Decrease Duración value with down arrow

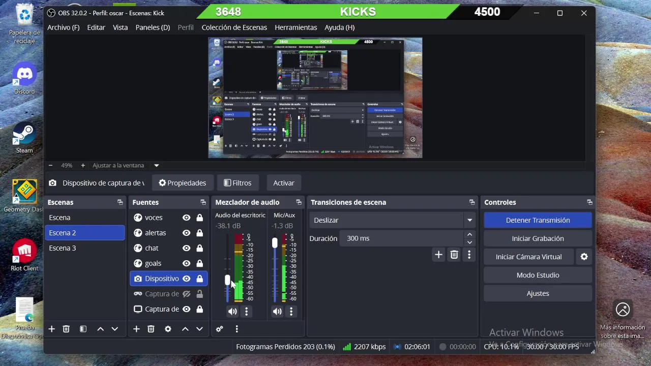point(469,242)
